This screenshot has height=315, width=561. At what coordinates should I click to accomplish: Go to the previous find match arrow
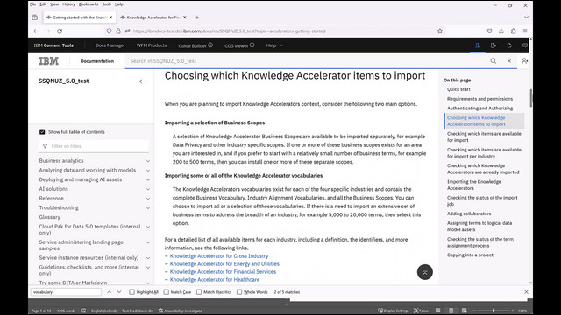click(x=109, y=292)
